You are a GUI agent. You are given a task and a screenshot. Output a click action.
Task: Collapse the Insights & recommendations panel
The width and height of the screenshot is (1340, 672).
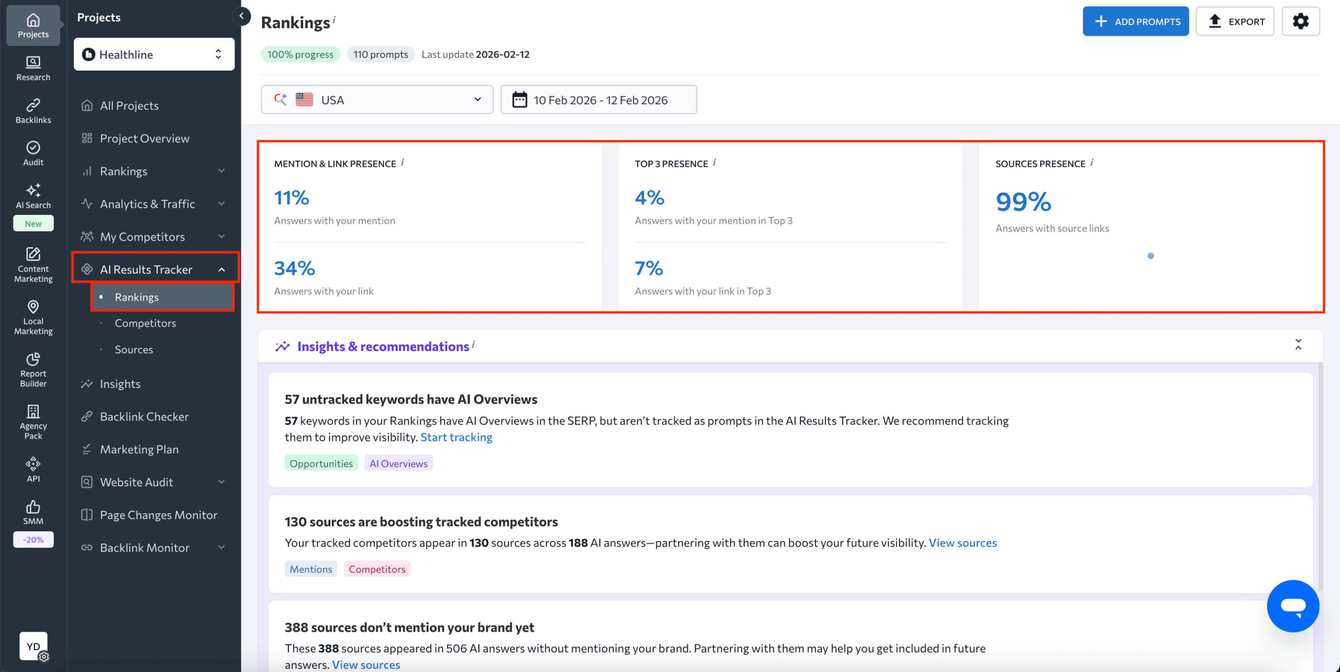(1299, 345)
